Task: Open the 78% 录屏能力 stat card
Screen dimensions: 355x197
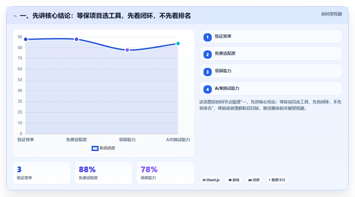Action: [x=165, y=173]
